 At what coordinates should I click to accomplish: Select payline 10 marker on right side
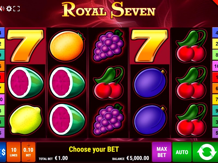215,66
